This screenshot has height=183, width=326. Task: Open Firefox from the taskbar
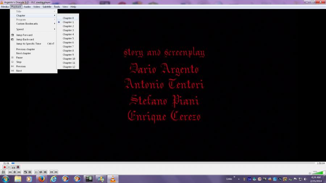click(x=41, y=179)
